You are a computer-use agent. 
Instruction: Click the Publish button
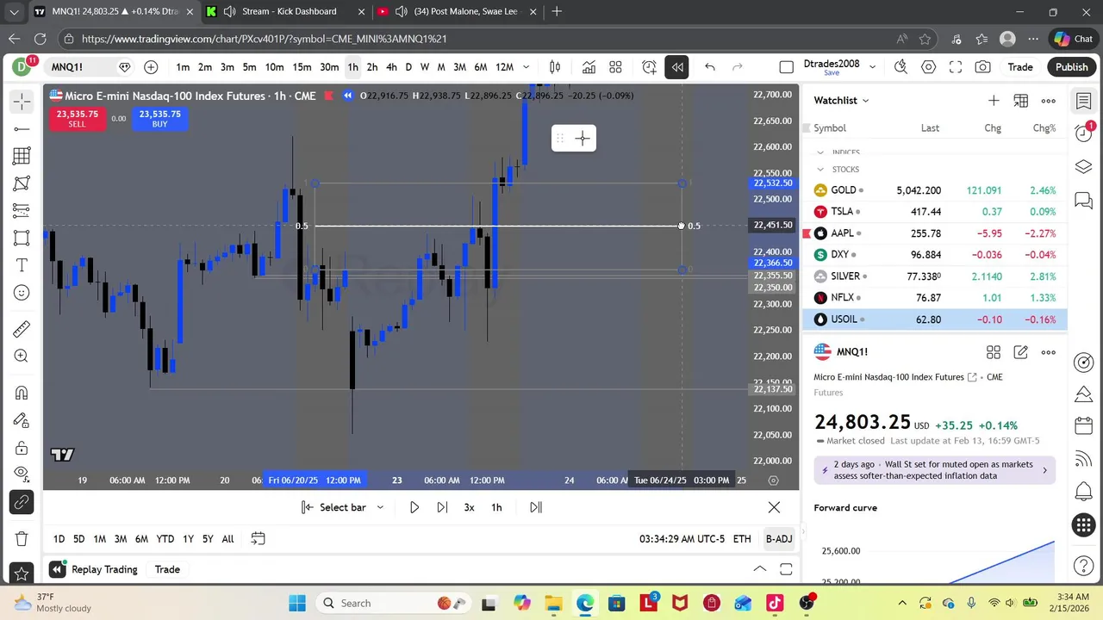(x=1072, y=67)
